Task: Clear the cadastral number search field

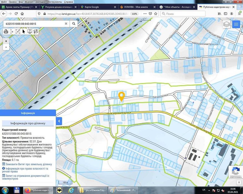Action: coord(66,24)
